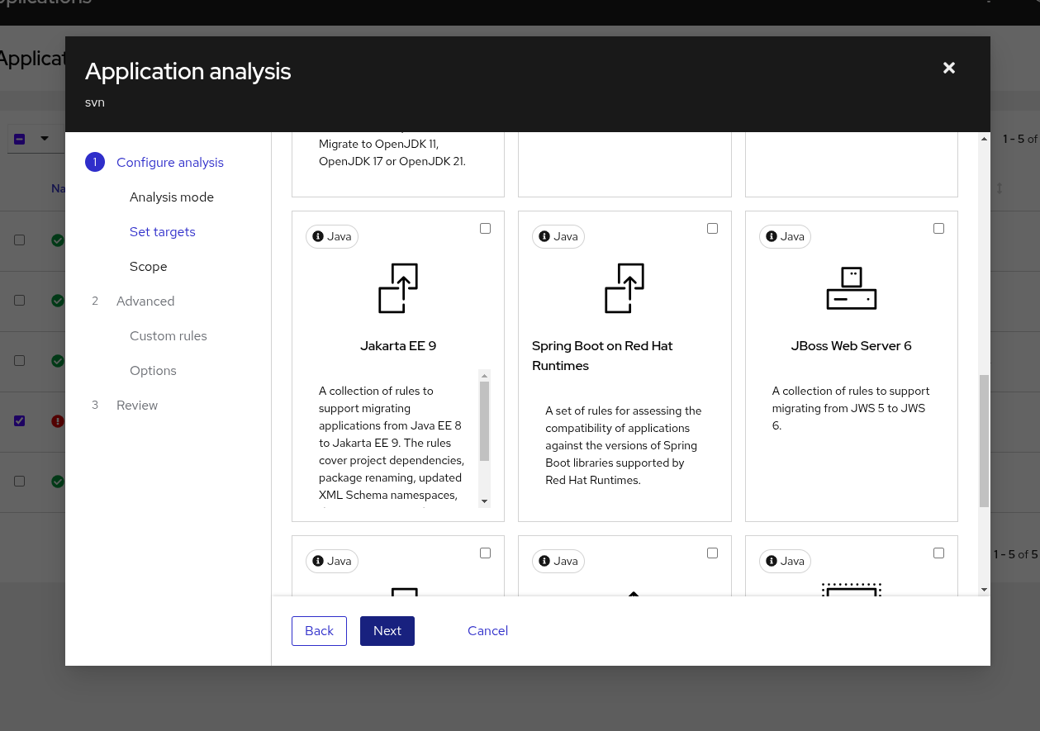Tick the JBoss Web Server 6 checkbox

938,229
